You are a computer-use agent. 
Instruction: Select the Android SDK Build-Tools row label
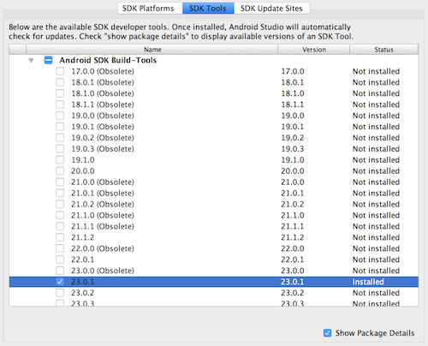pos(108,60)
